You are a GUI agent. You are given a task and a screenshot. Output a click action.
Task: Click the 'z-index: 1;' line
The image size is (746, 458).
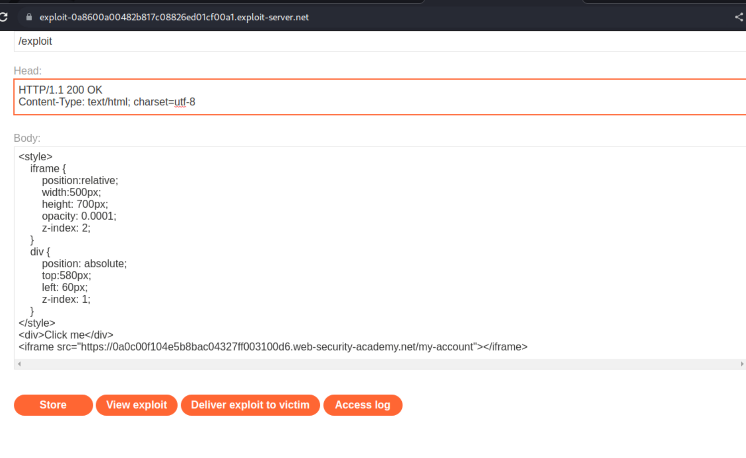[x=66, y=299]
